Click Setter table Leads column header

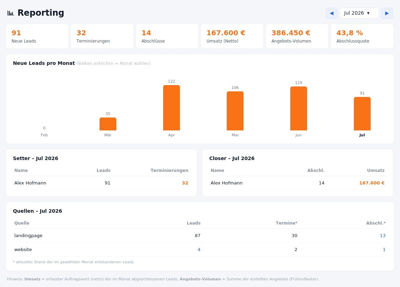(103, 171)
